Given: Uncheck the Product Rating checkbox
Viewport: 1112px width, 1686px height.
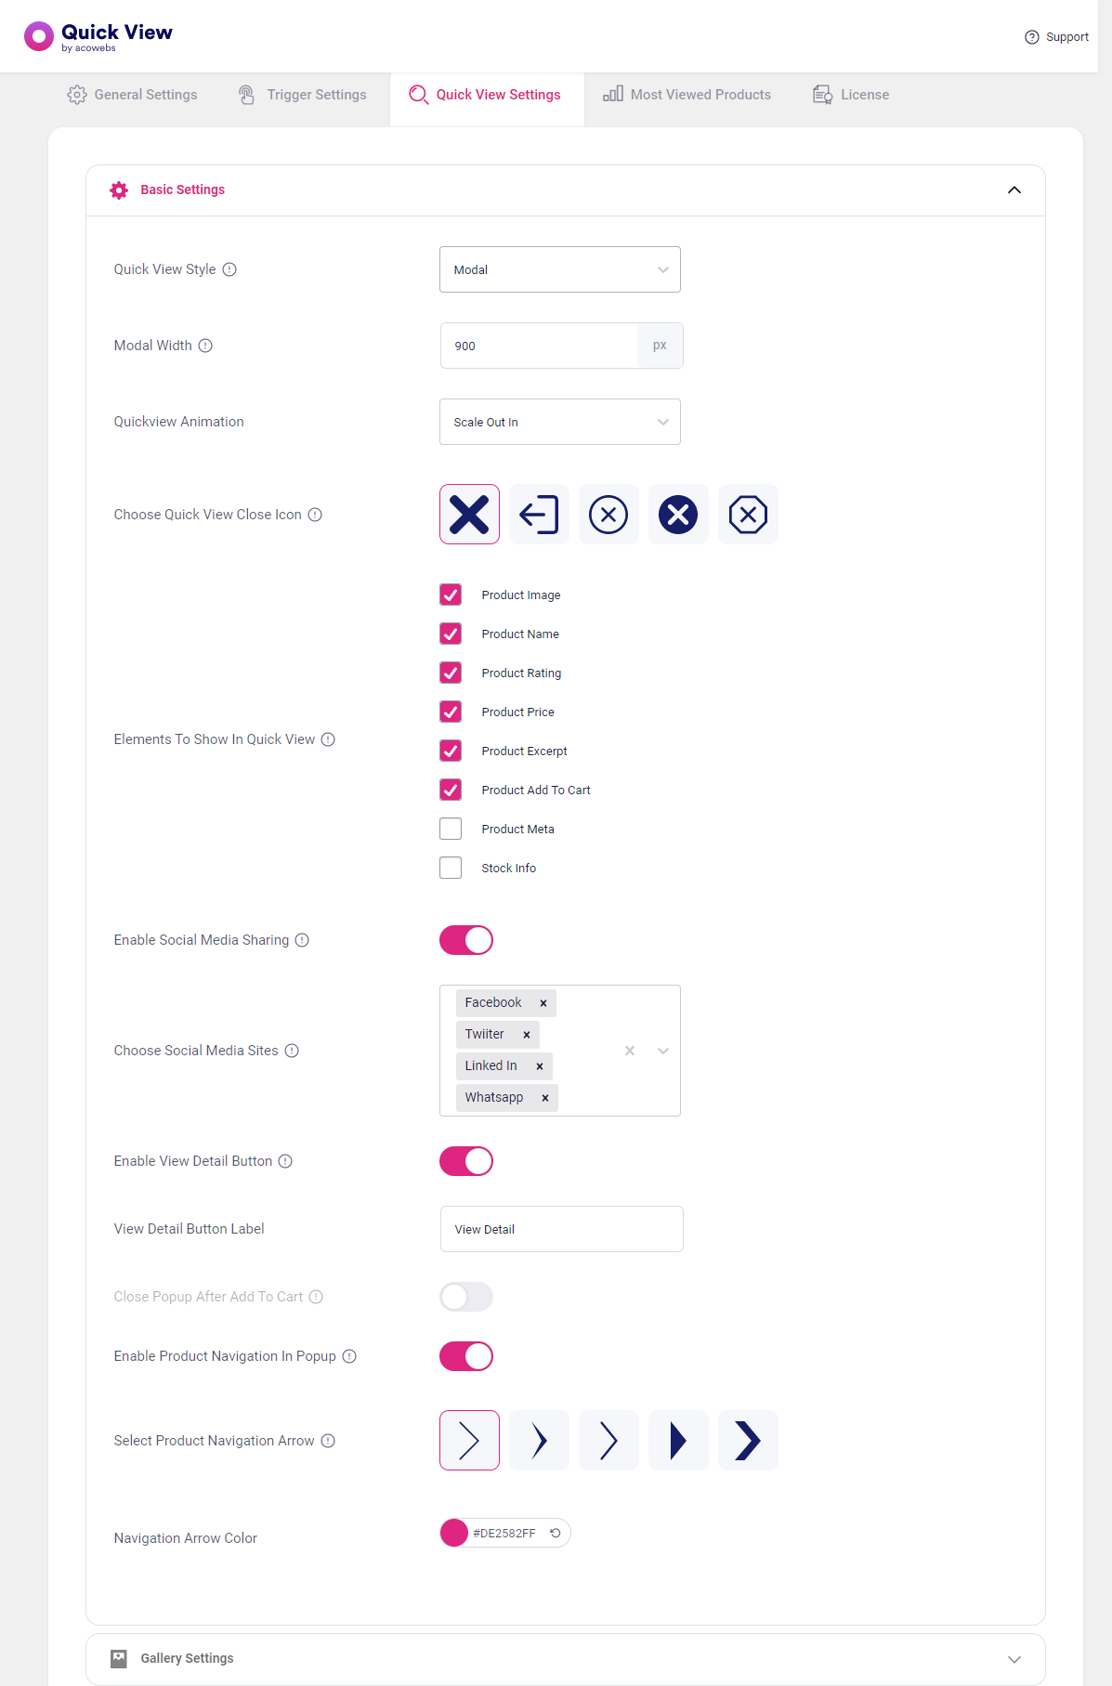Looking at the screenshot, I should pyautogui.click(x=451, y=673).
